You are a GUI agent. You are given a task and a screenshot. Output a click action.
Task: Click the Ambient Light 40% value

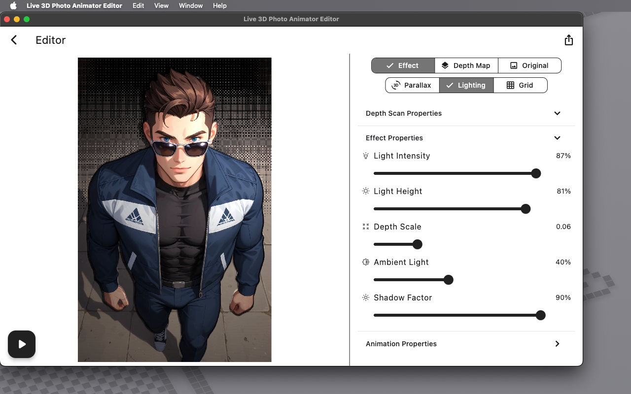coord(563,262)
